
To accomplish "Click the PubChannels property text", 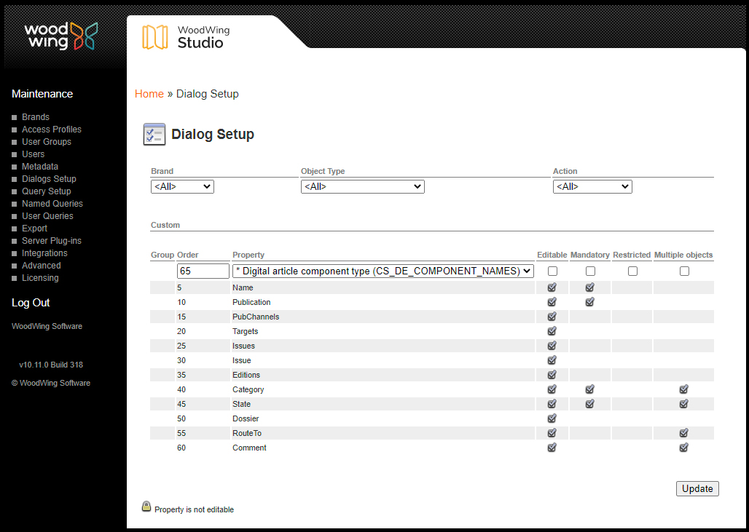I will 256,317.
